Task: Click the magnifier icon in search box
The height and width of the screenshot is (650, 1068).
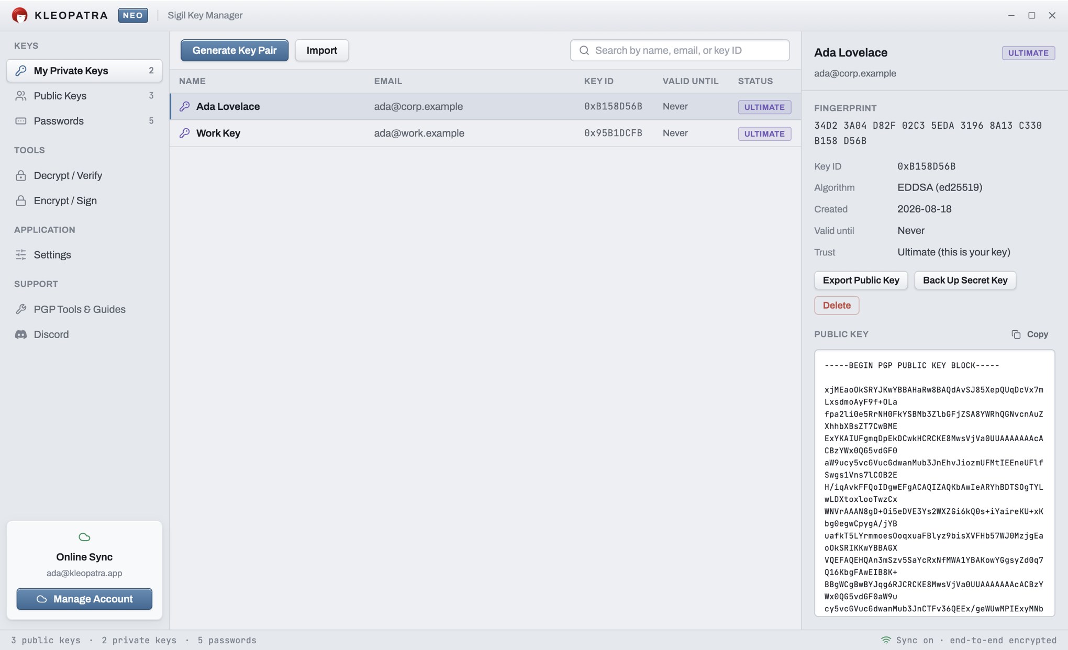Action: [584, 50]
